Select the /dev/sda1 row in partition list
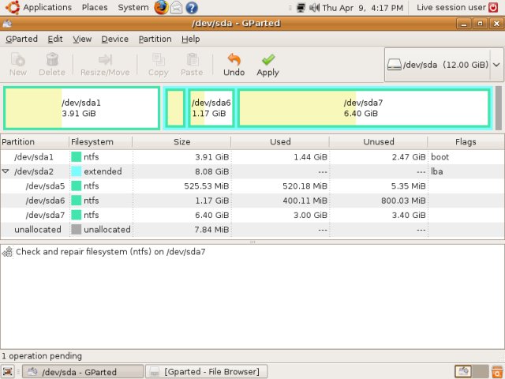 pyautogui.click(x=252, y=157)
